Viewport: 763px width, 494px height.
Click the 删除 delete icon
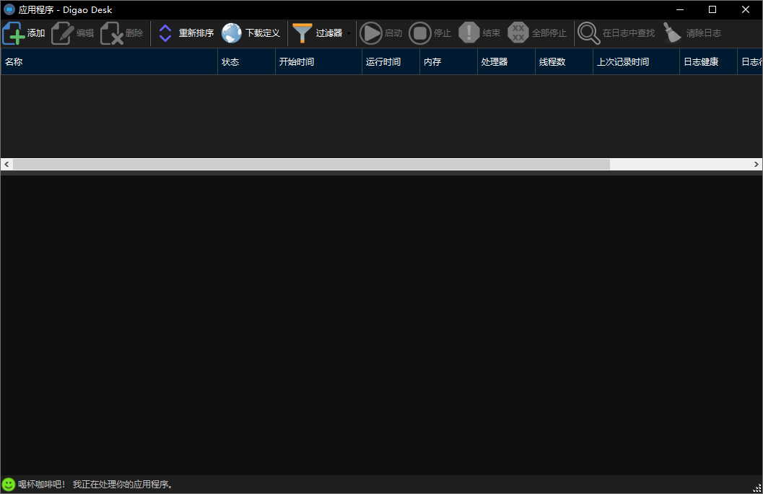(112, 33)
